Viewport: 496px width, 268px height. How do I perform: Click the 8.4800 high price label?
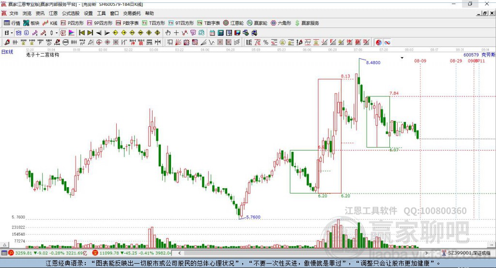tap(373, 62)
